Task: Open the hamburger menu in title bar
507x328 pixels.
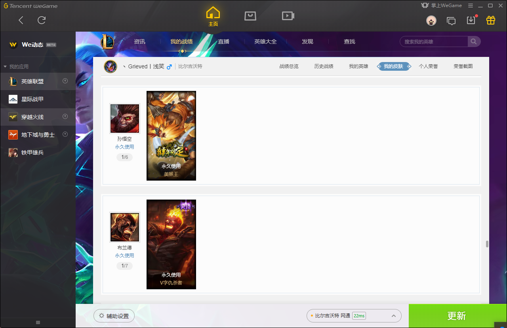Action: pyautogui.click(x=471, y=6)
